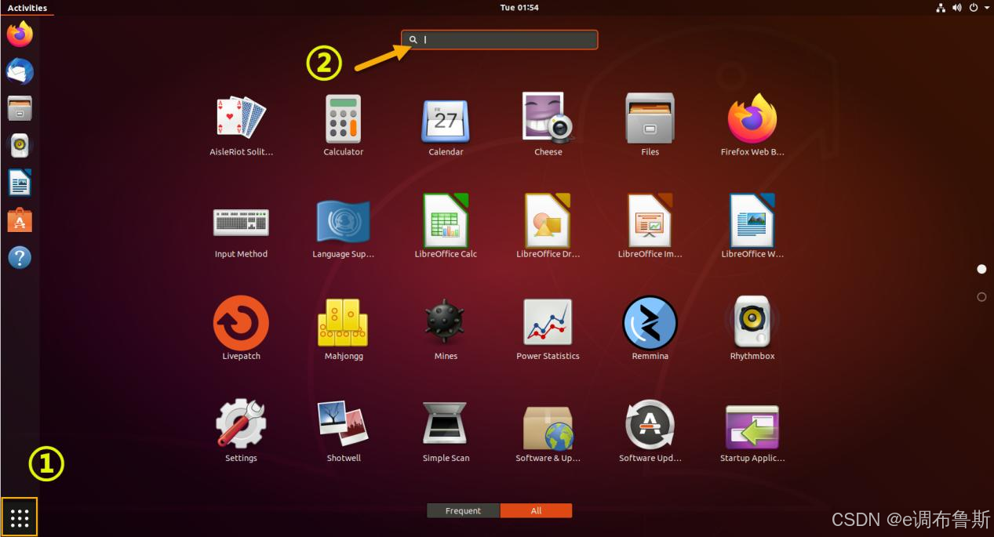Click the network status icon in top bar

point(941,8)
